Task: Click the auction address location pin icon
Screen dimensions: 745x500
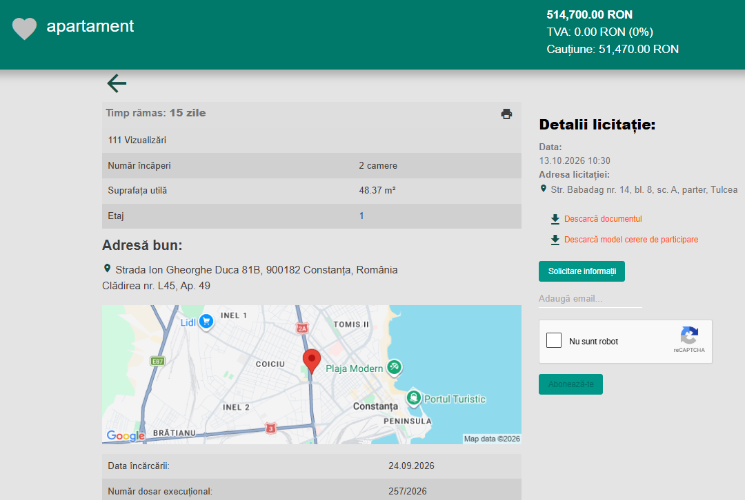Action: (x=544, y=189)
